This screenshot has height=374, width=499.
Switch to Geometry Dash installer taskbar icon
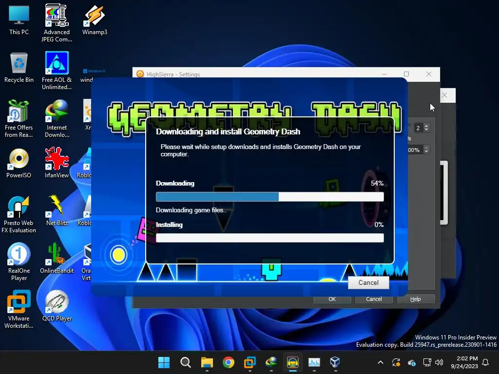[293, 362]
